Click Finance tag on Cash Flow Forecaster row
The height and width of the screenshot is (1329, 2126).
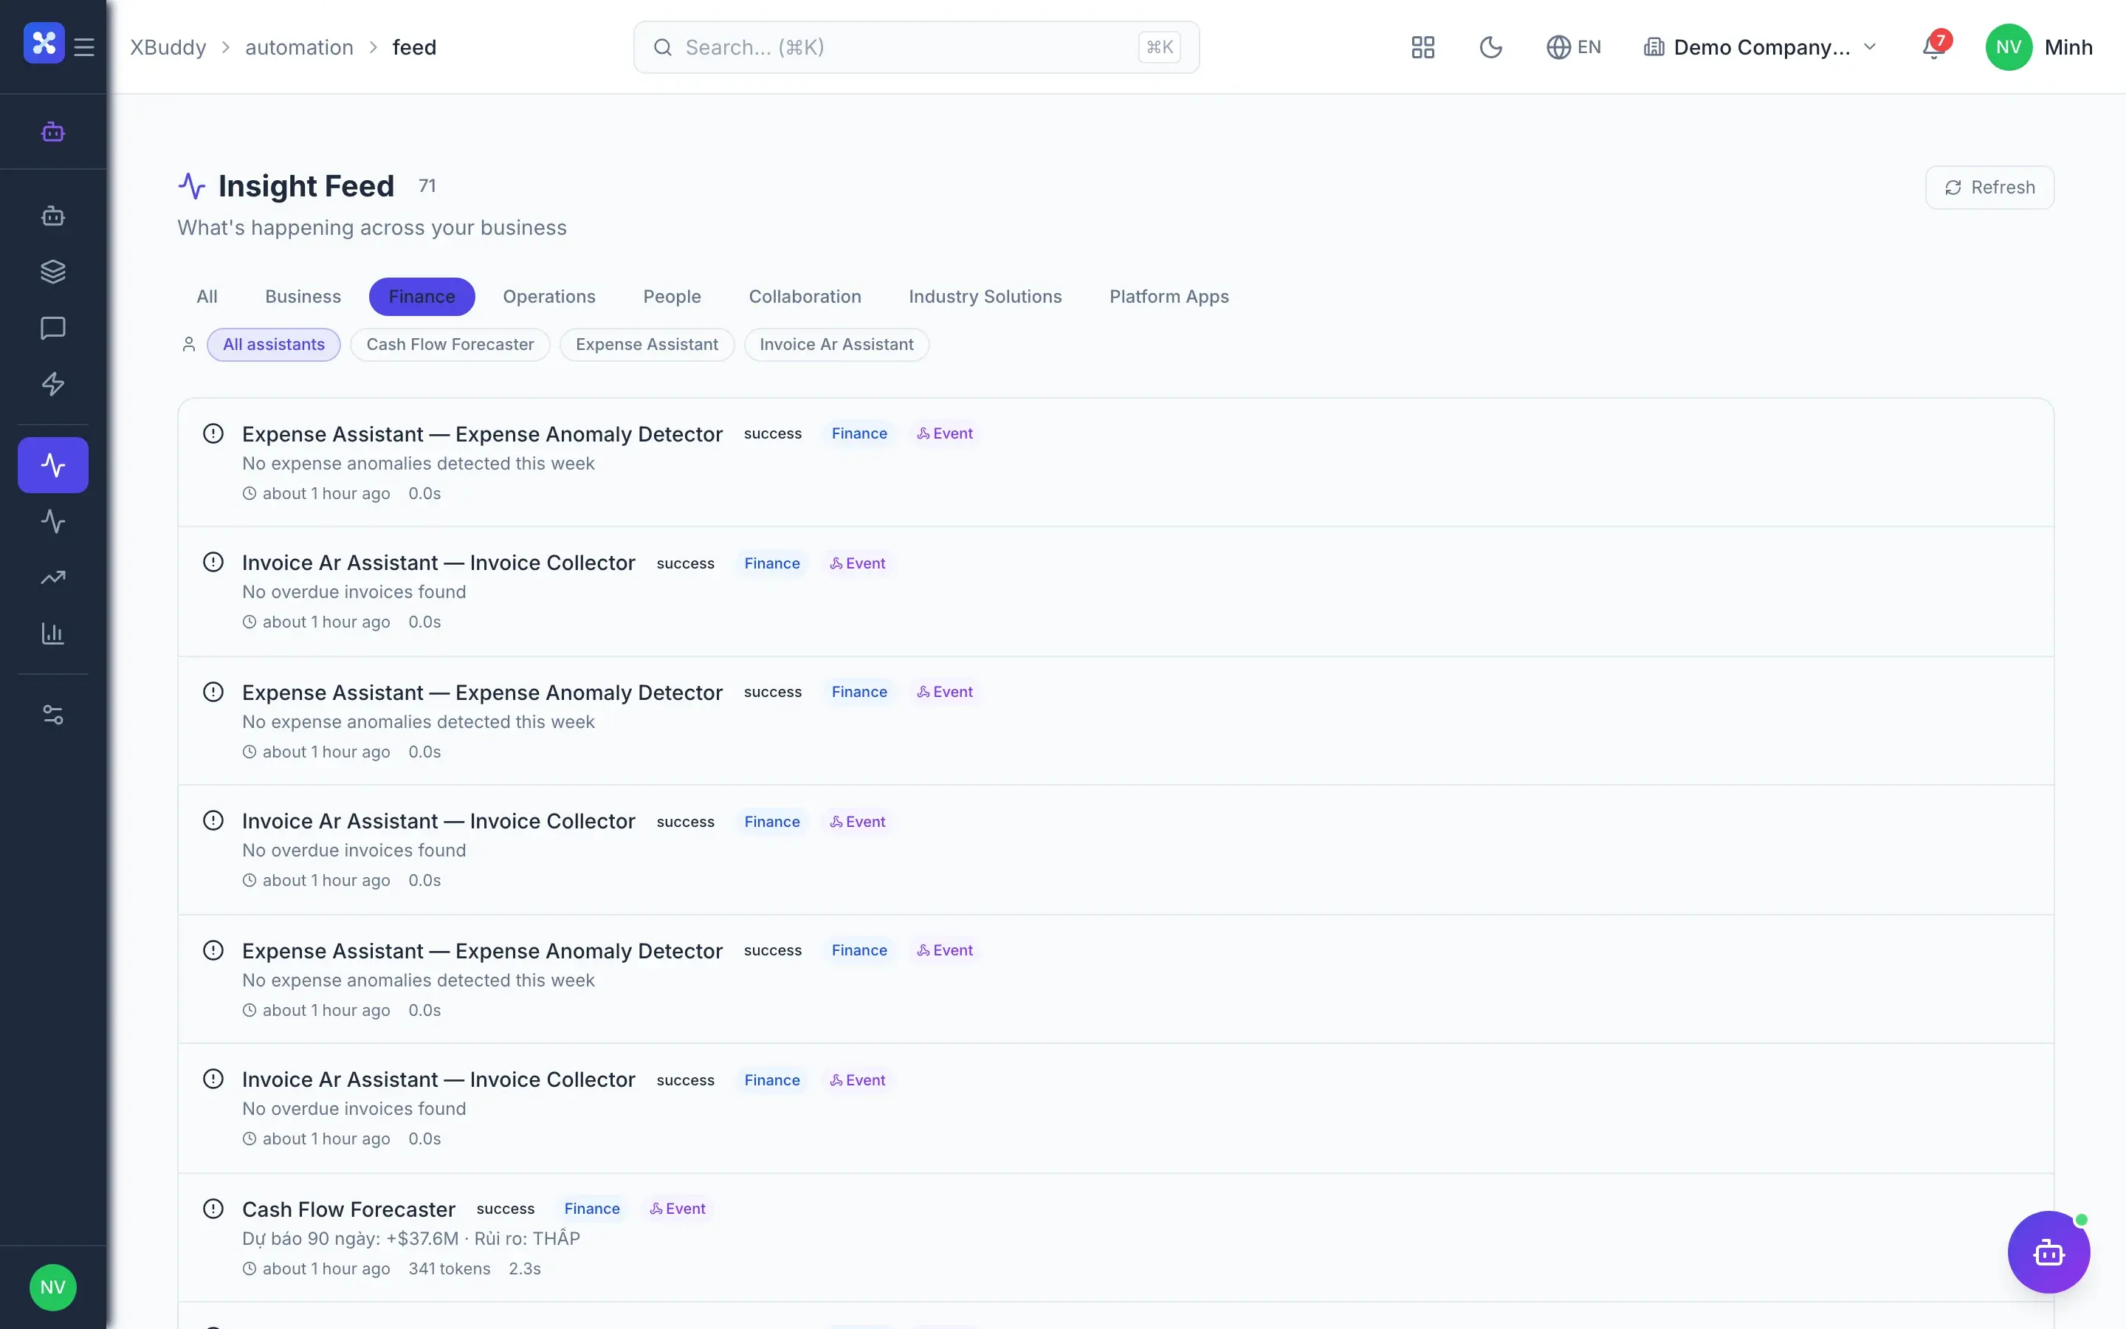(591, 1209)
